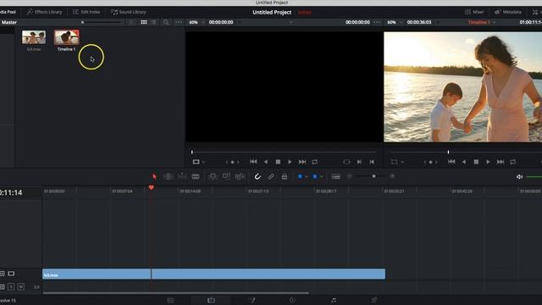Play timeline viewer in reverse
Viewport: 542px width, 305px height.
coord(464,162)
